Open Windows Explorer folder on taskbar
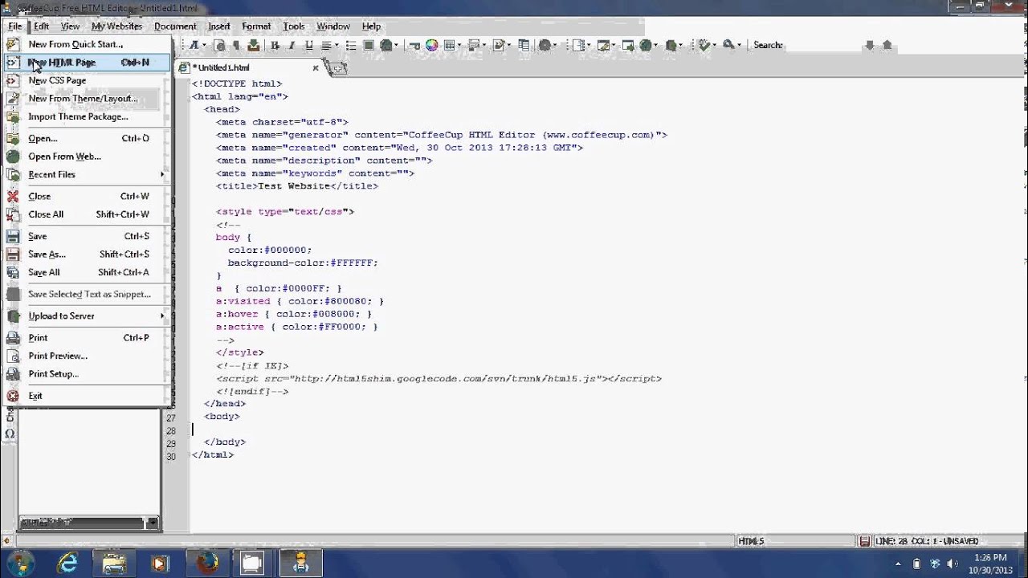 (114, 564)
